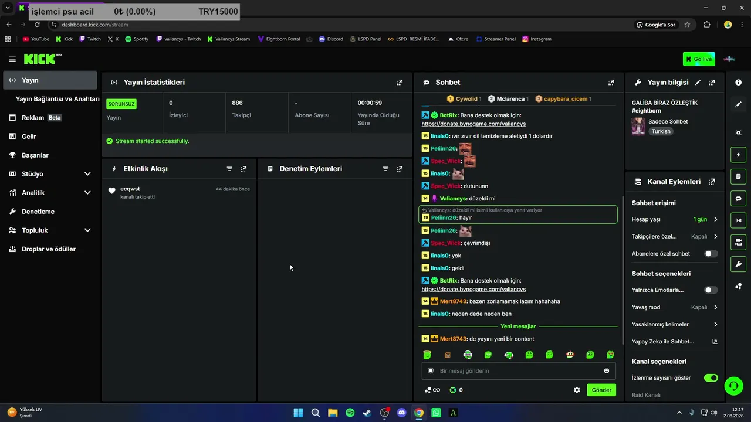The image size is (751, 422).
Task: Pop out the Yayın İstatistikleri panel
Action: pos(400,83)
